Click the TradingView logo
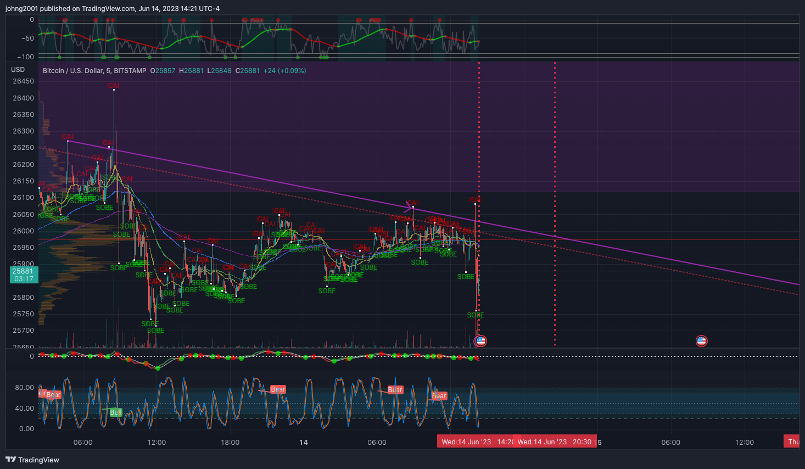 click(x=32, y=460)
